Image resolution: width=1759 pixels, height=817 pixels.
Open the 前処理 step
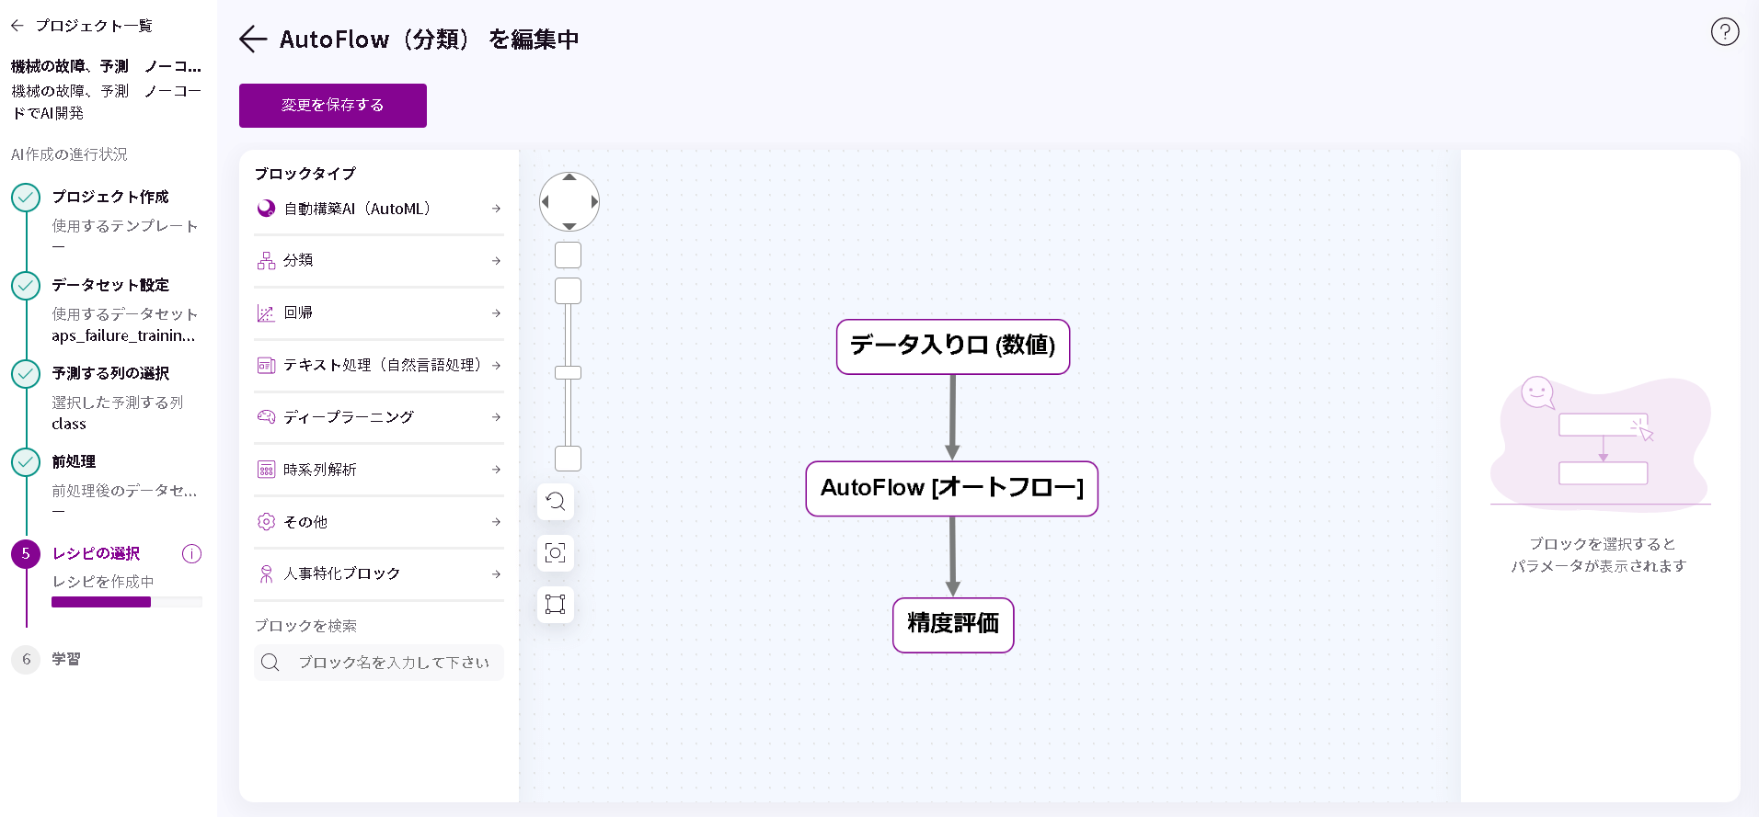pyautogui.click(x=74, y=461)
